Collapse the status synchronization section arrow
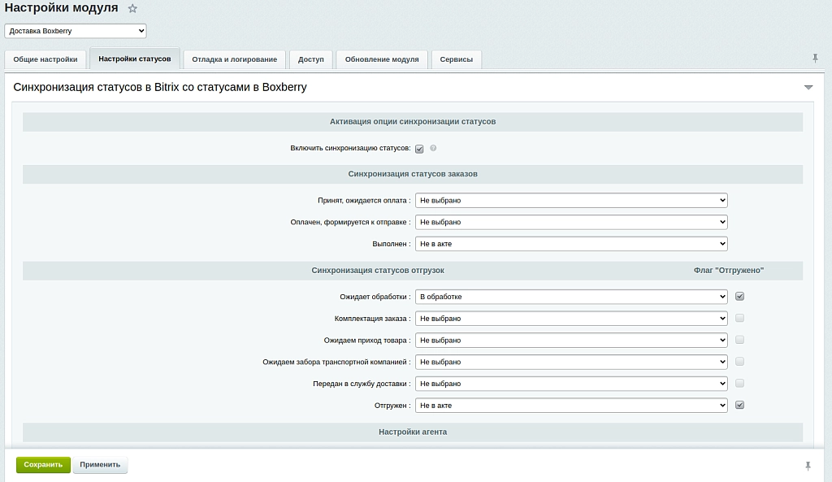The width and height of the screenshot is (832, 482). click(808, 87)
